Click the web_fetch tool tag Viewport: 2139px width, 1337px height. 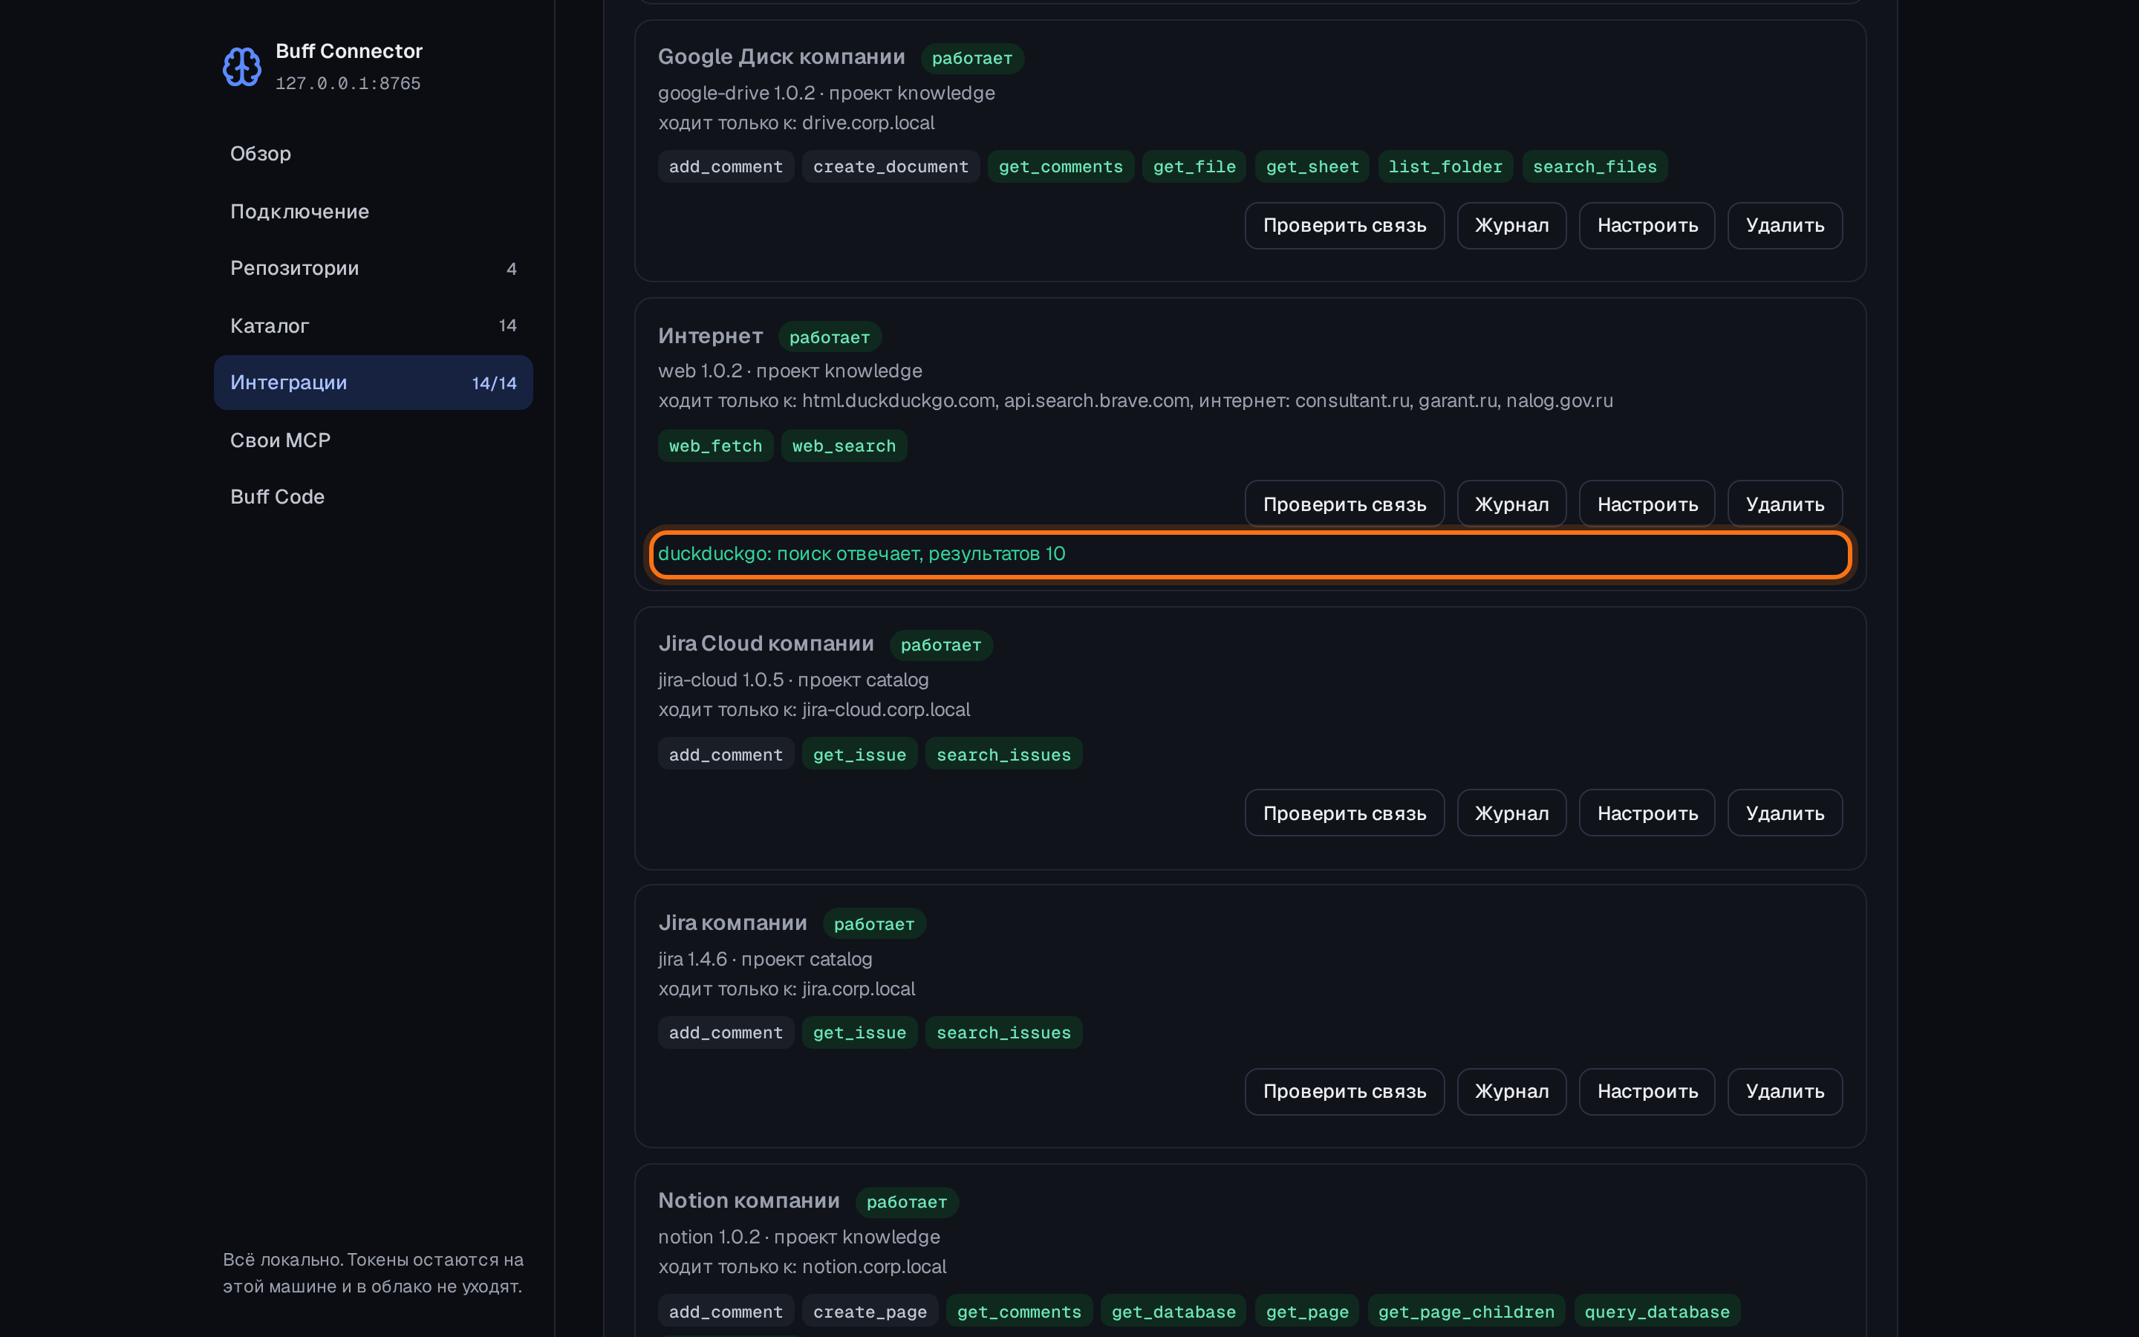(x=715, y=446)
